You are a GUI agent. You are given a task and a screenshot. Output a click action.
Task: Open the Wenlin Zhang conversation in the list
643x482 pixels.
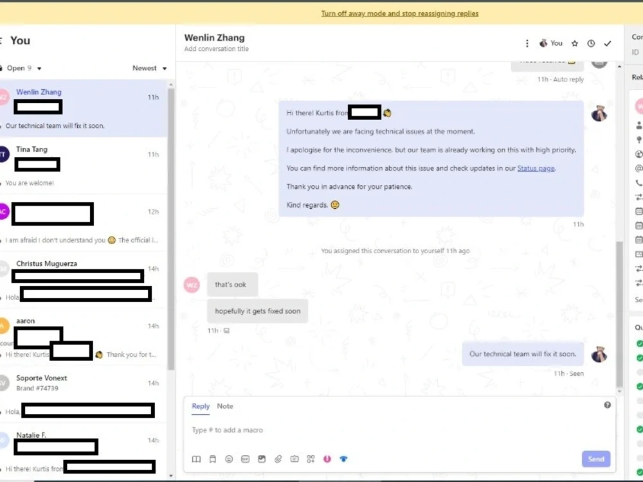click(84, 108)
